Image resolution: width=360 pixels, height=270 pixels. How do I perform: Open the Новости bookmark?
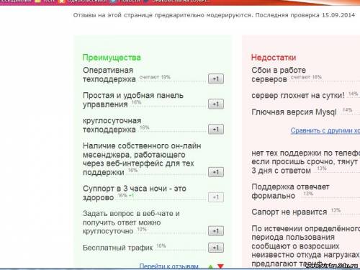click(x=126, y=1)
